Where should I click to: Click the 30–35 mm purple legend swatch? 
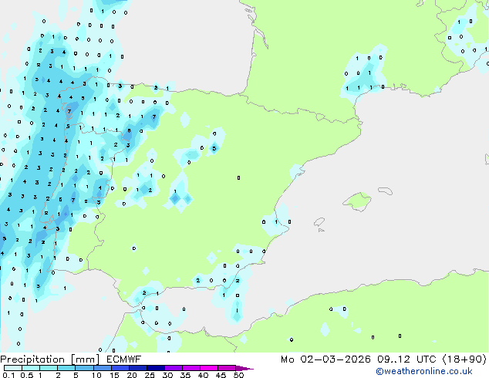point(174,368)
